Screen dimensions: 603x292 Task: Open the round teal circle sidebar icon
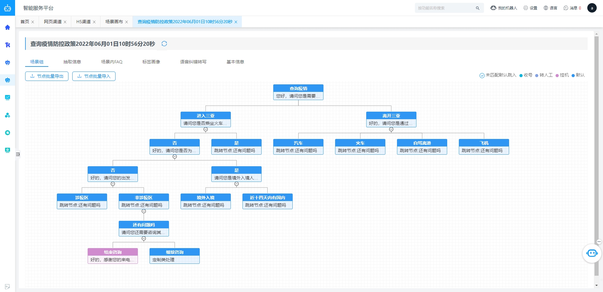(x=8, y=133)
